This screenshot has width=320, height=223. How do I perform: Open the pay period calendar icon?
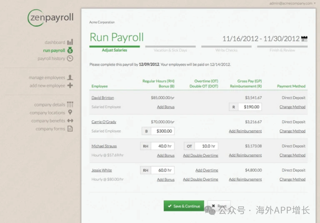(304, 39)
